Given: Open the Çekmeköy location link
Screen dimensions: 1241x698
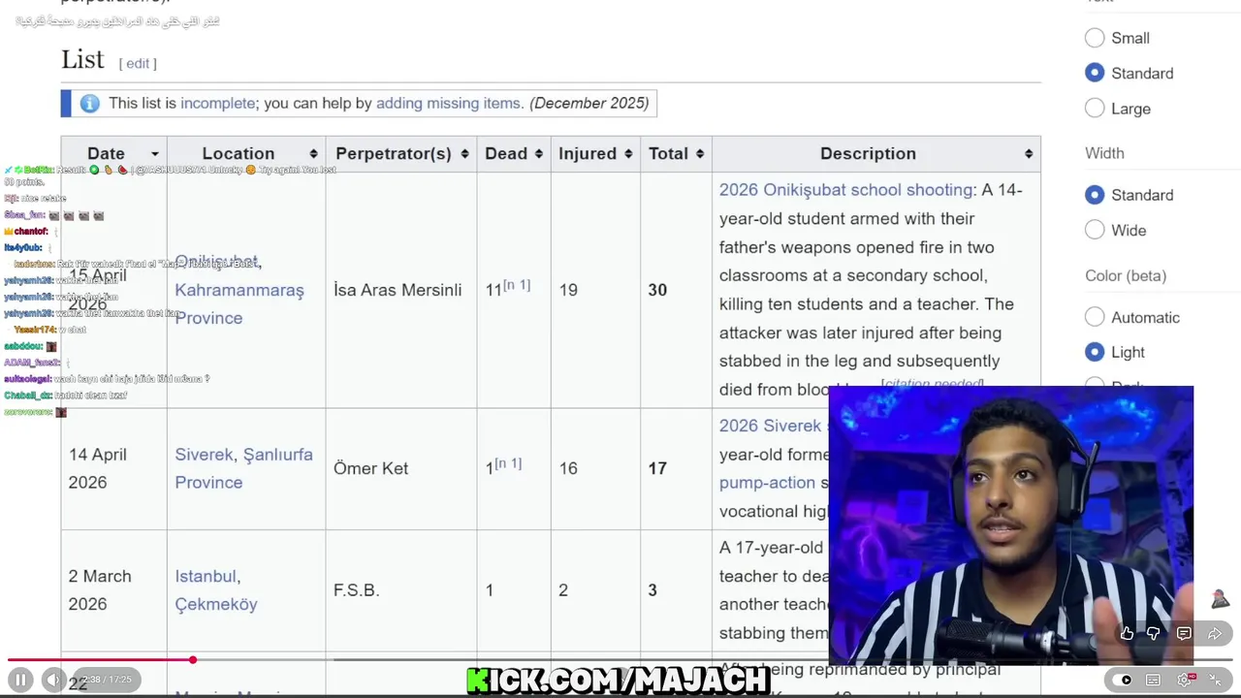Looking at the screenshot, I should [216, 604].
